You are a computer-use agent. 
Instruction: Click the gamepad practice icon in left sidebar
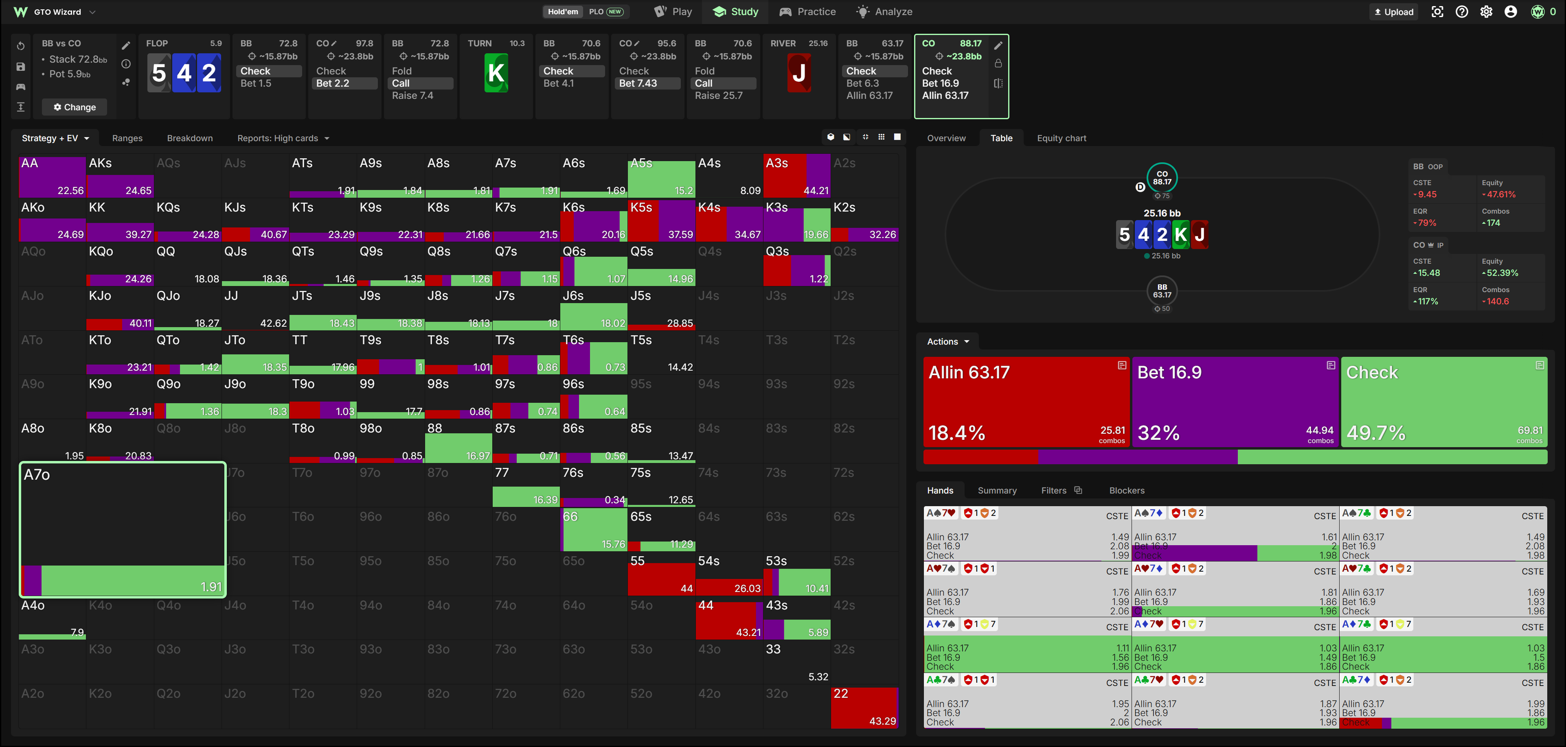[x=21, y=87]
